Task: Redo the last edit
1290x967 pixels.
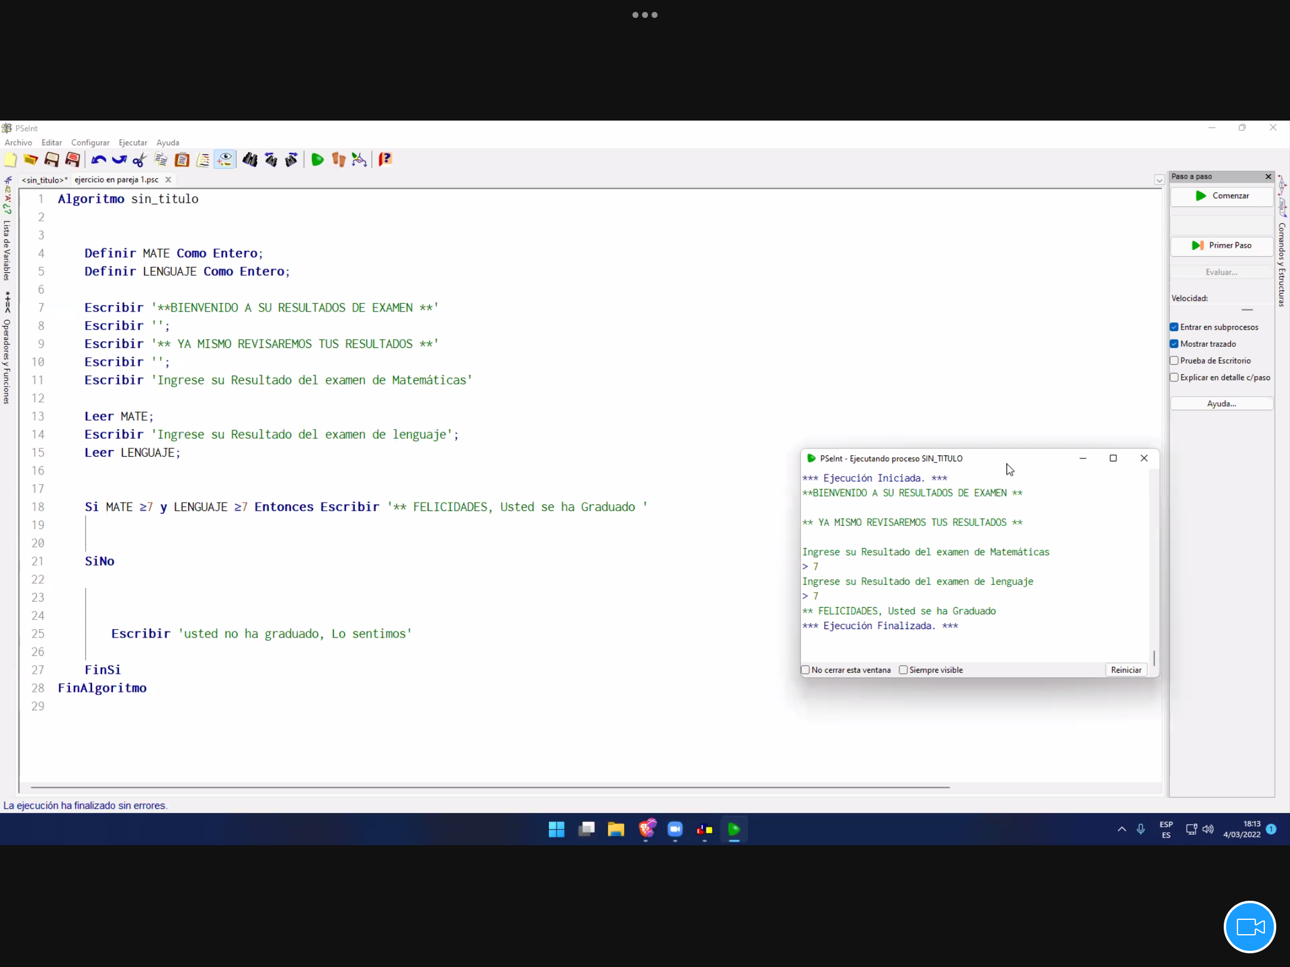Action: (119, 160)
